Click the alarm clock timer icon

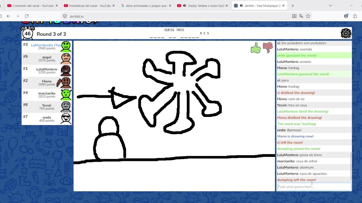click(x=28, y=33)
